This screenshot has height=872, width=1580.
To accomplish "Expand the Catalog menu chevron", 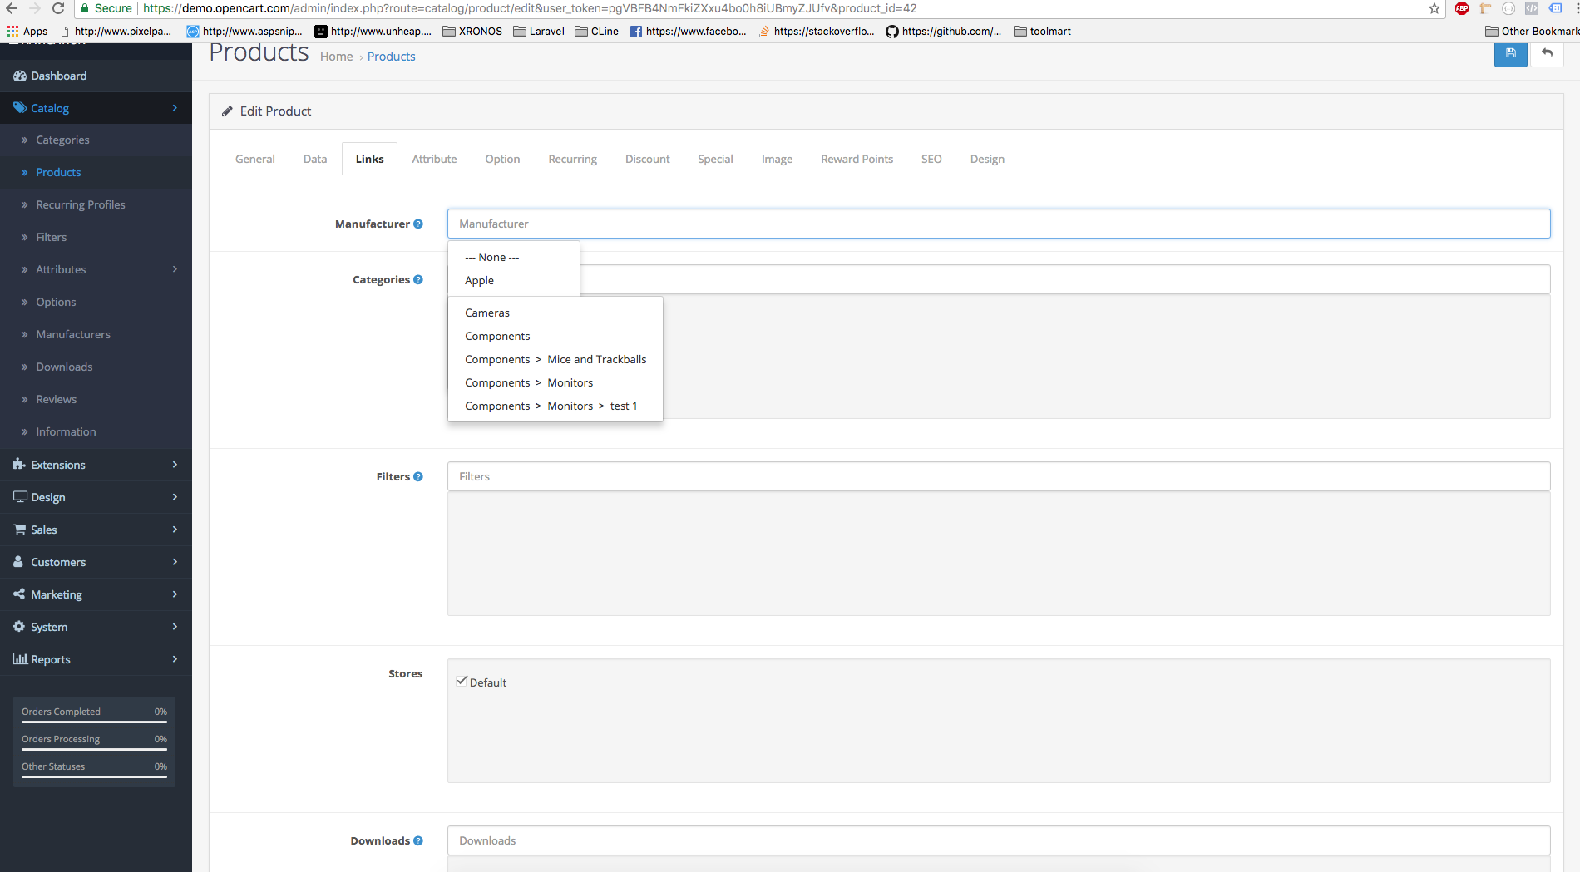I will pyautogui.click(x=175, y=108).
